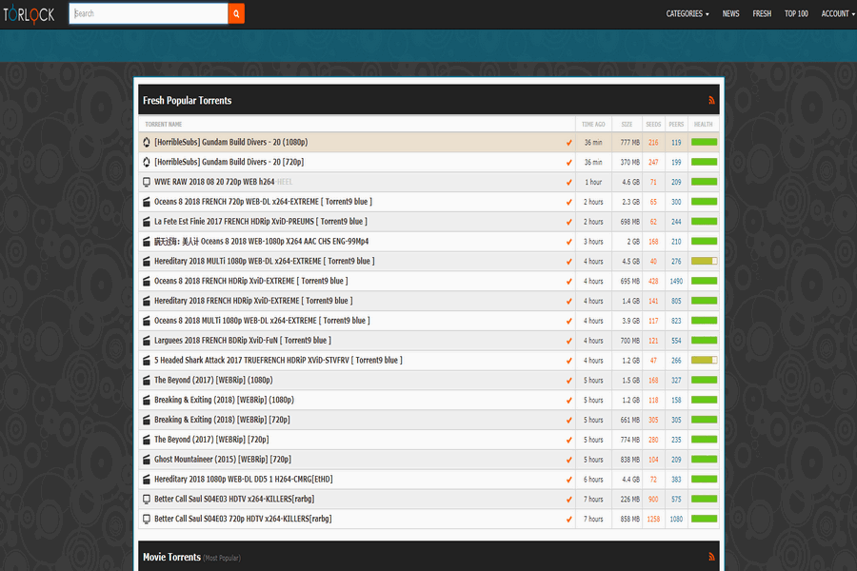
Task: Click the Seeds column header
Action: click(653, 124)
